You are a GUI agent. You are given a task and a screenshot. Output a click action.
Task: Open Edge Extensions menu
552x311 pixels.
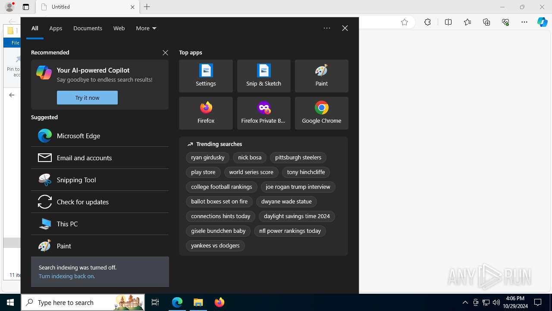tap(427, 22)
